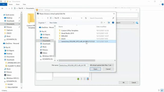
Task: Select Desktop in dialog navigation tree
Action: pyautogui.click(x=44, y=38)
